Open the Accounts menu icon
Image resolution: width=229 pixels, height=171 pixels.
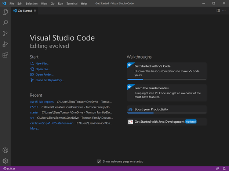5,150
